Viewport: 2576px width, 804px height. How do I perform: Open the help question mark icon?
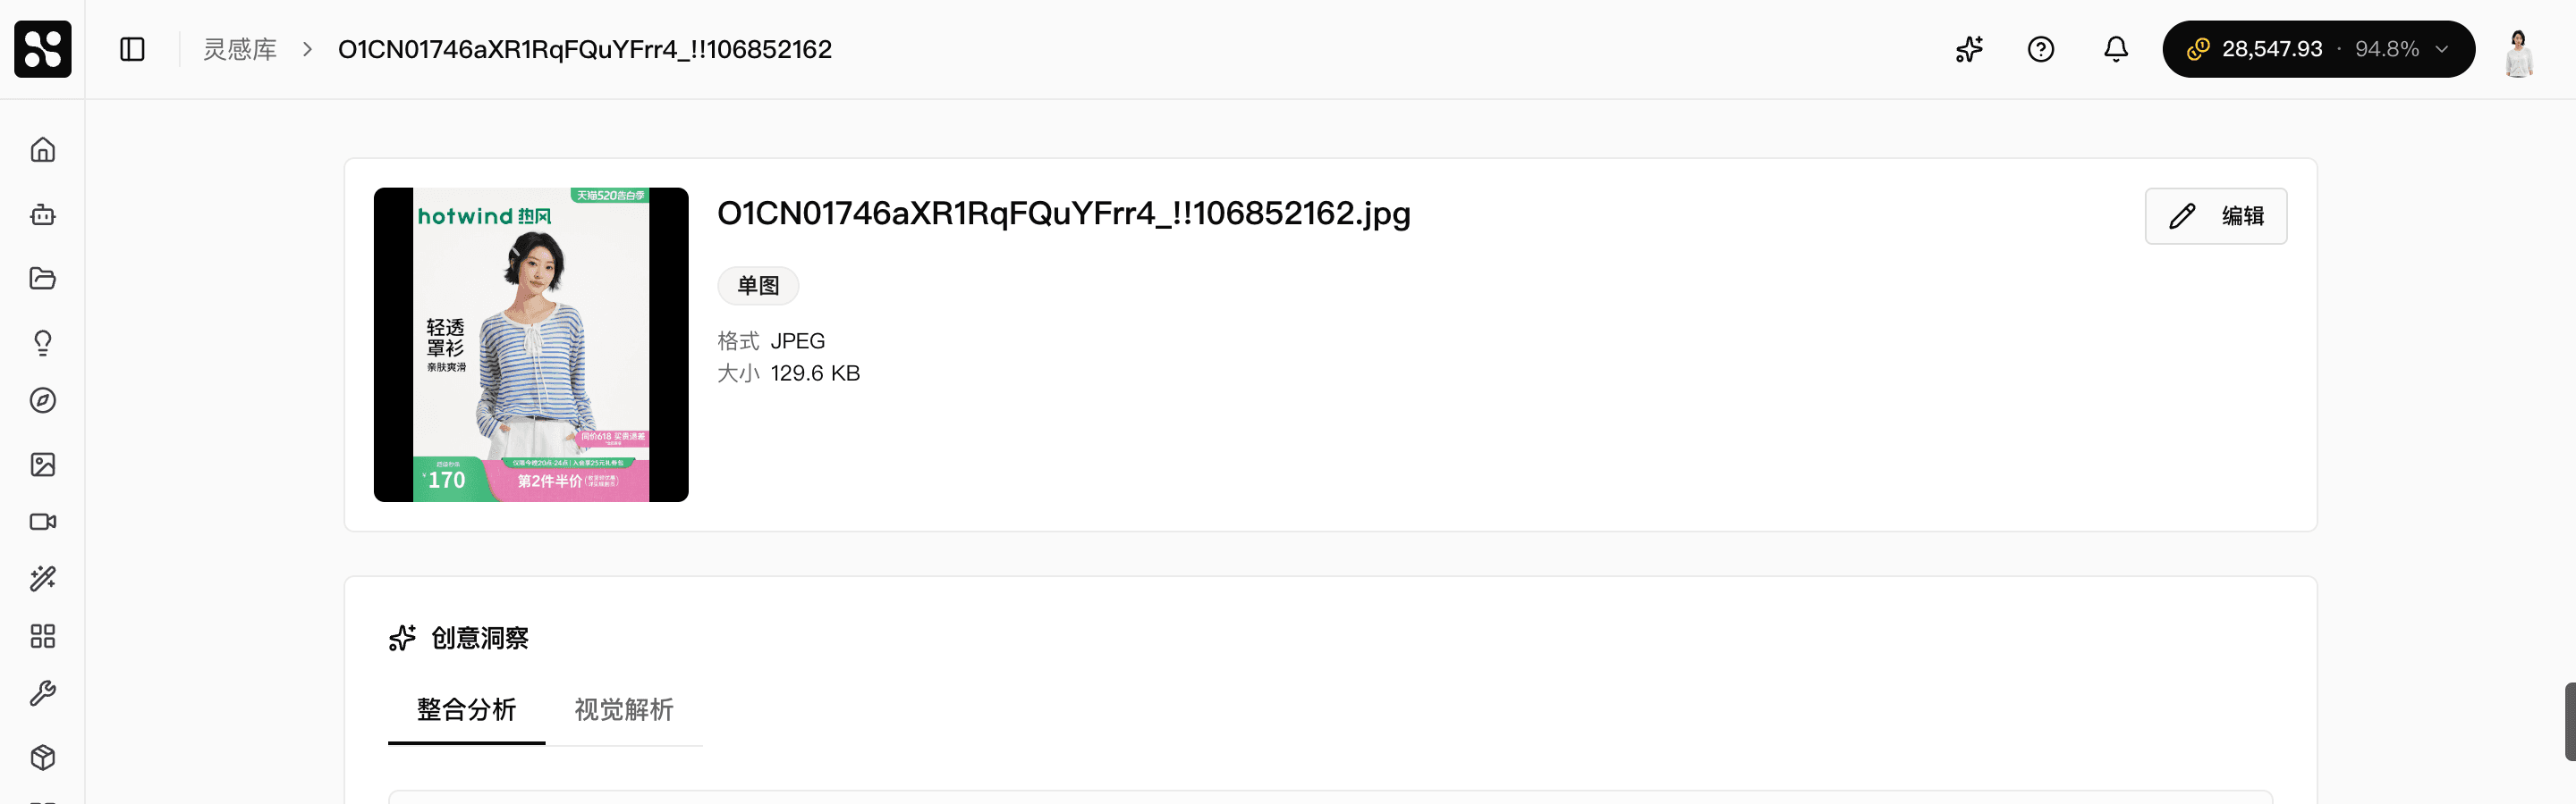(2041, 49)
